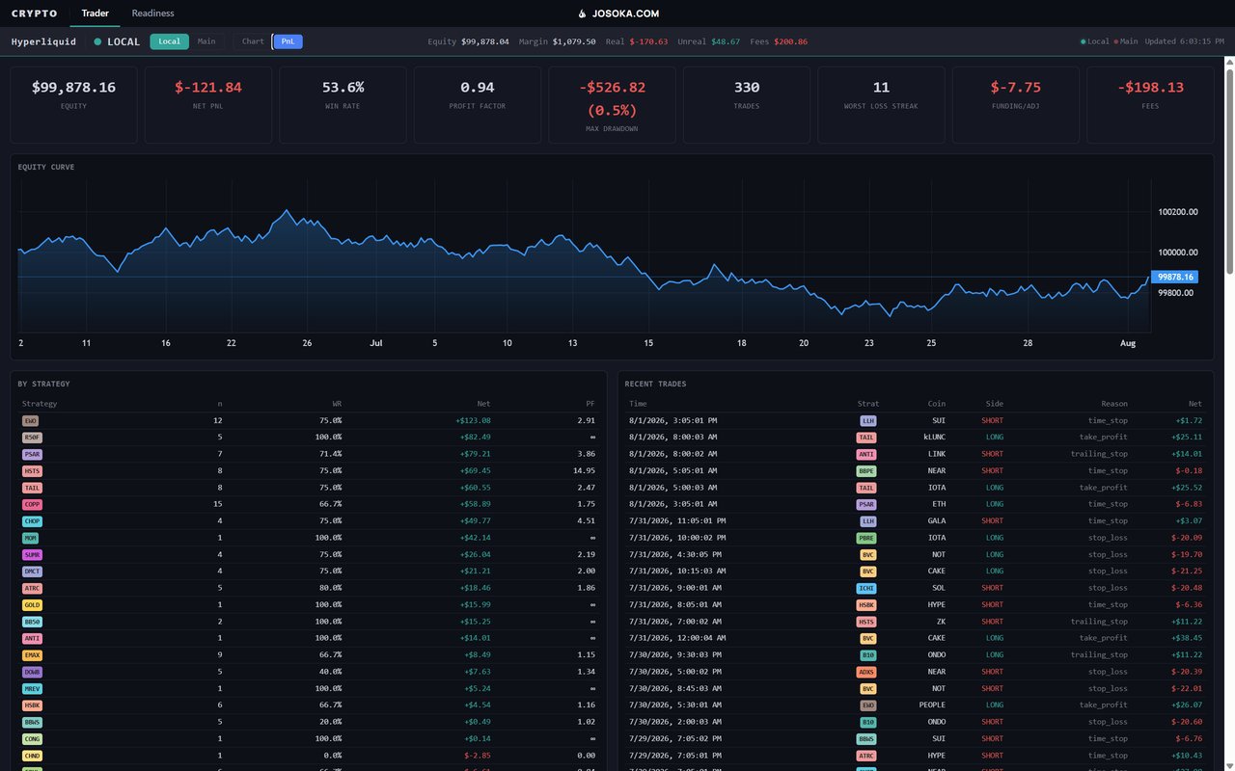Click the Worst Loss Streak value 11

(881, 87)
